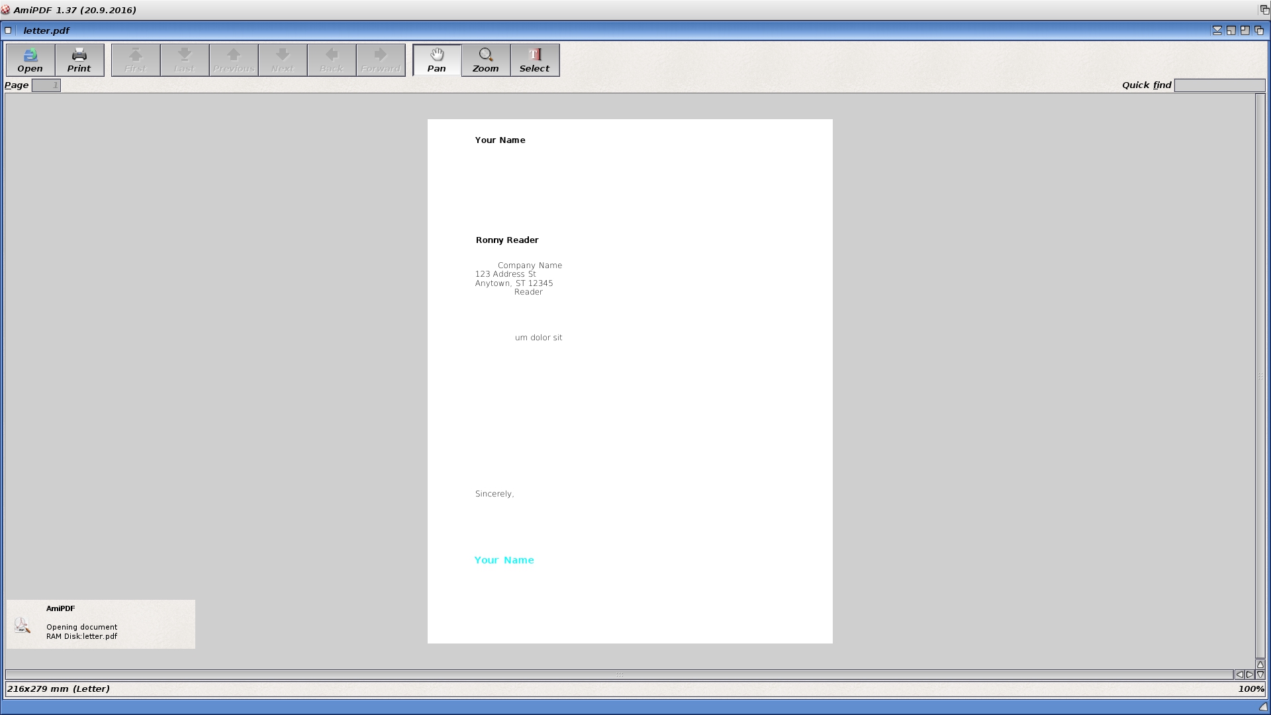Screen dimensions: 1271x715
Task: Click bold 'Your Name' at page top
Action: click(500, 140)
